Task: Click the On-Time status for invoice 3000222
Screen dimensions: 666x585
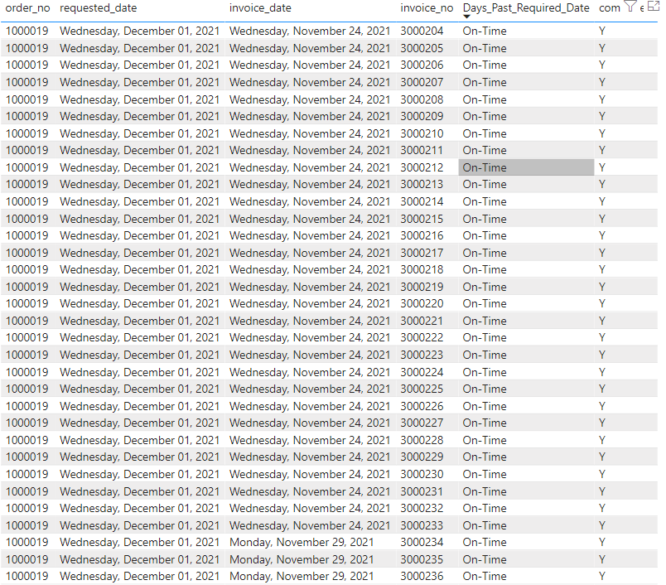Action: pyautogui.click(x=485, y=338)
